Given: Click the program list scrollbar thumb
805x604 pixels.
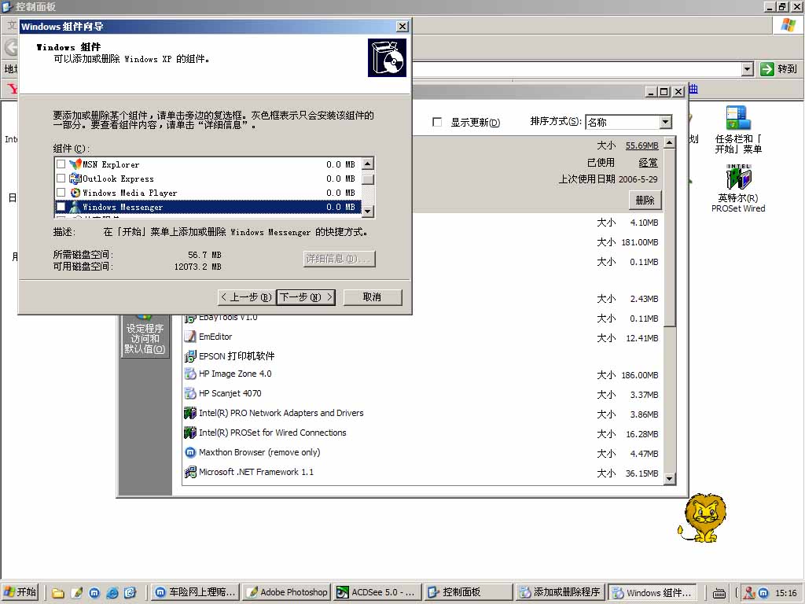Looking at the screenshot, I should 670,237.
